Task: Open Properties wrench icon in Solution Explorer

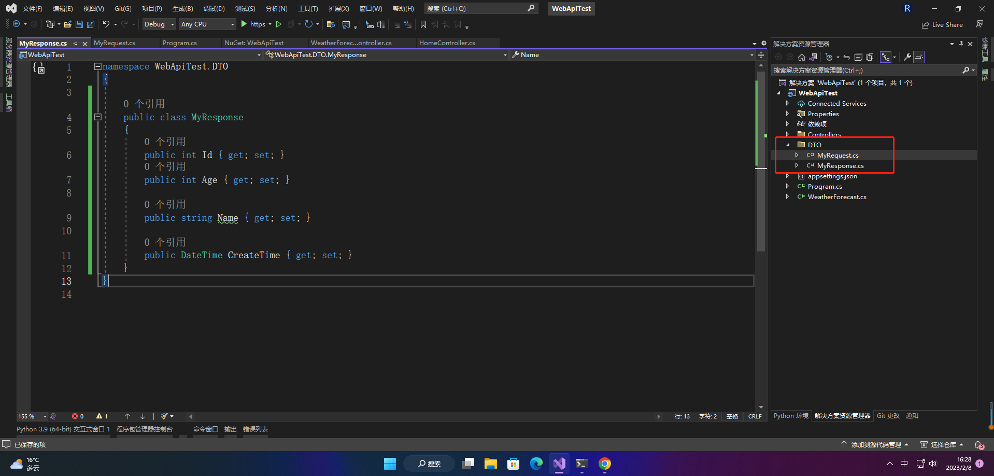Action: tap(907, 57)
